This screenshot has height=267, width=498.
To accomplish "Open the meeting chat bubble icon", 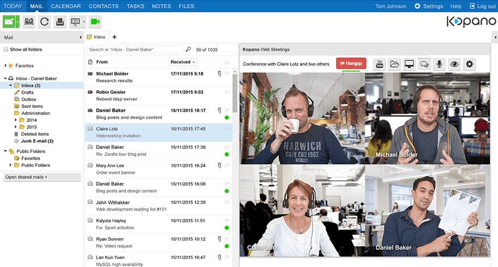I will tap(424, 64).
